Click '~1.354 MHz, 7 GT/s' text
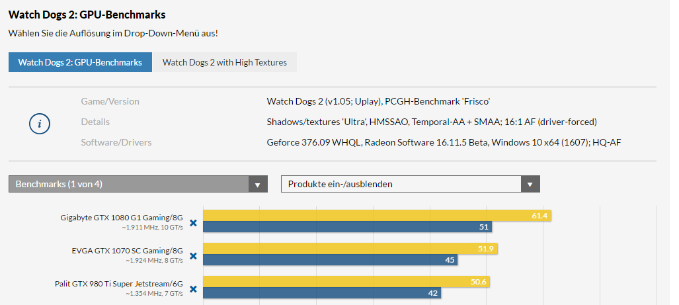The image size is (679, 305). pyautogui.click(x=154, y=294)
